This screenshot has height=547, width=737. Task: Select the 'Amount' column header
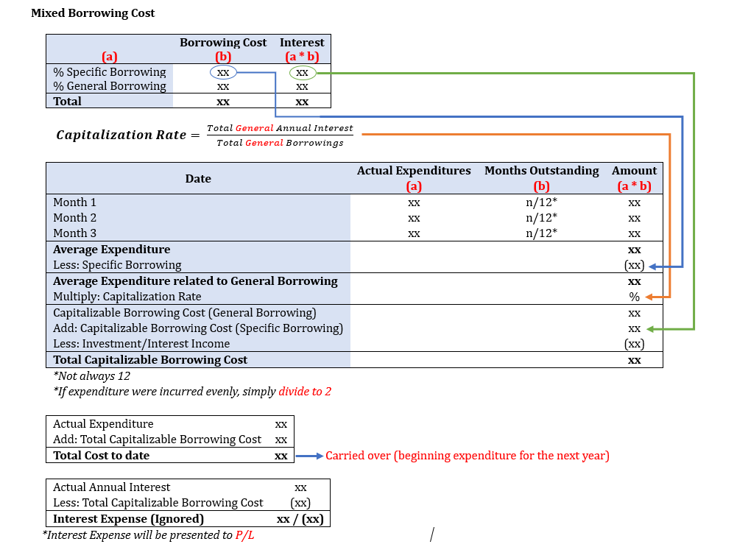pos(634,171)
